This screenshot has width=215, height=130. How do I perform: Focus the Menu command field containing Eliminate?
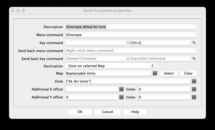click(x=130, y=35)
